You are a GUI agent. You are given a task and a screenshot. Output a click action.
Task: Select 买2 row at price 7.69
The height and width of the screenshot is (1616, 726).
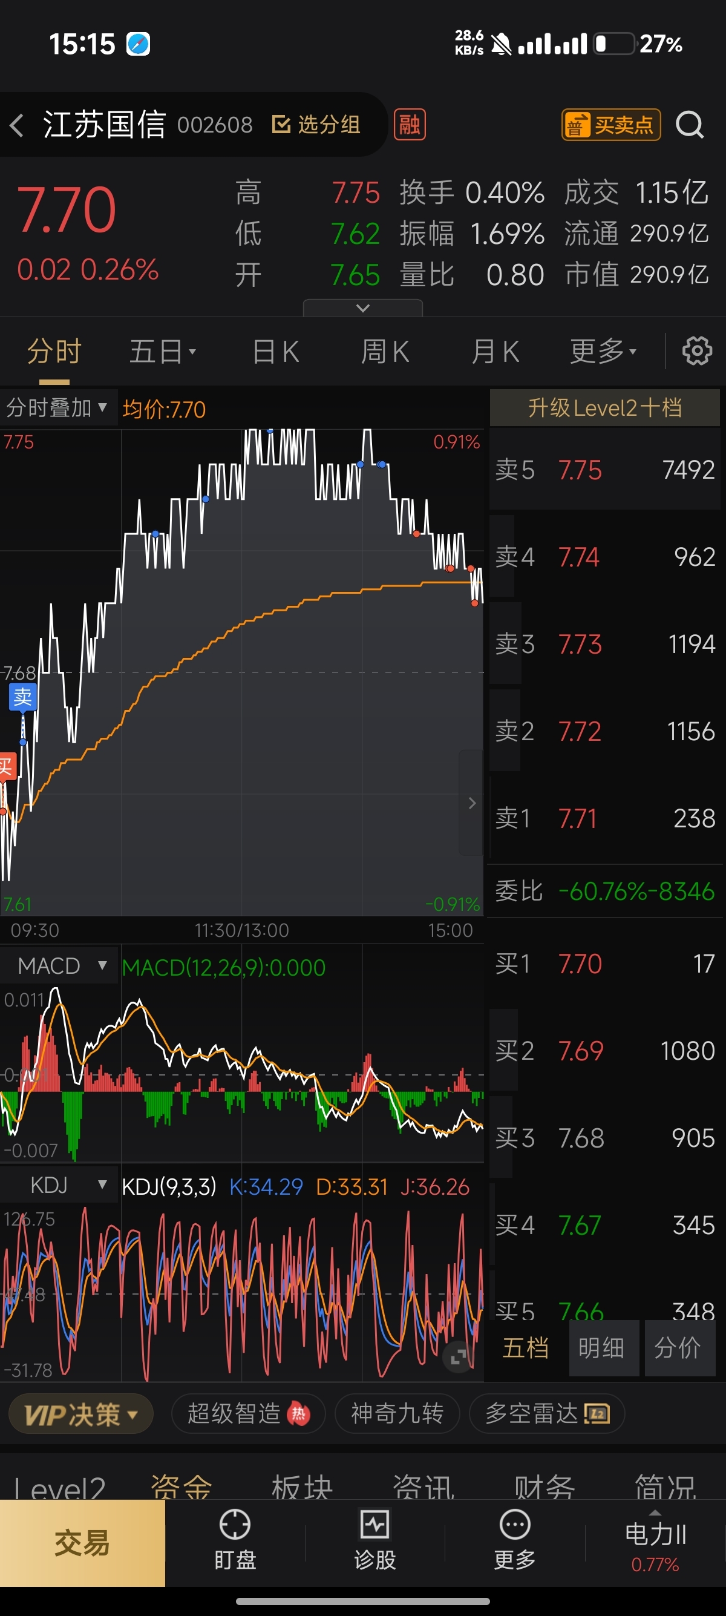click(604, 1051)
